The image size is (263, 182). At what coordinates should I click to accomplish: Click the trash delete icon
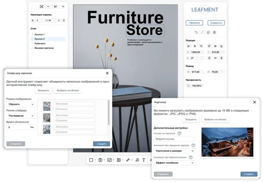[214, 32]
